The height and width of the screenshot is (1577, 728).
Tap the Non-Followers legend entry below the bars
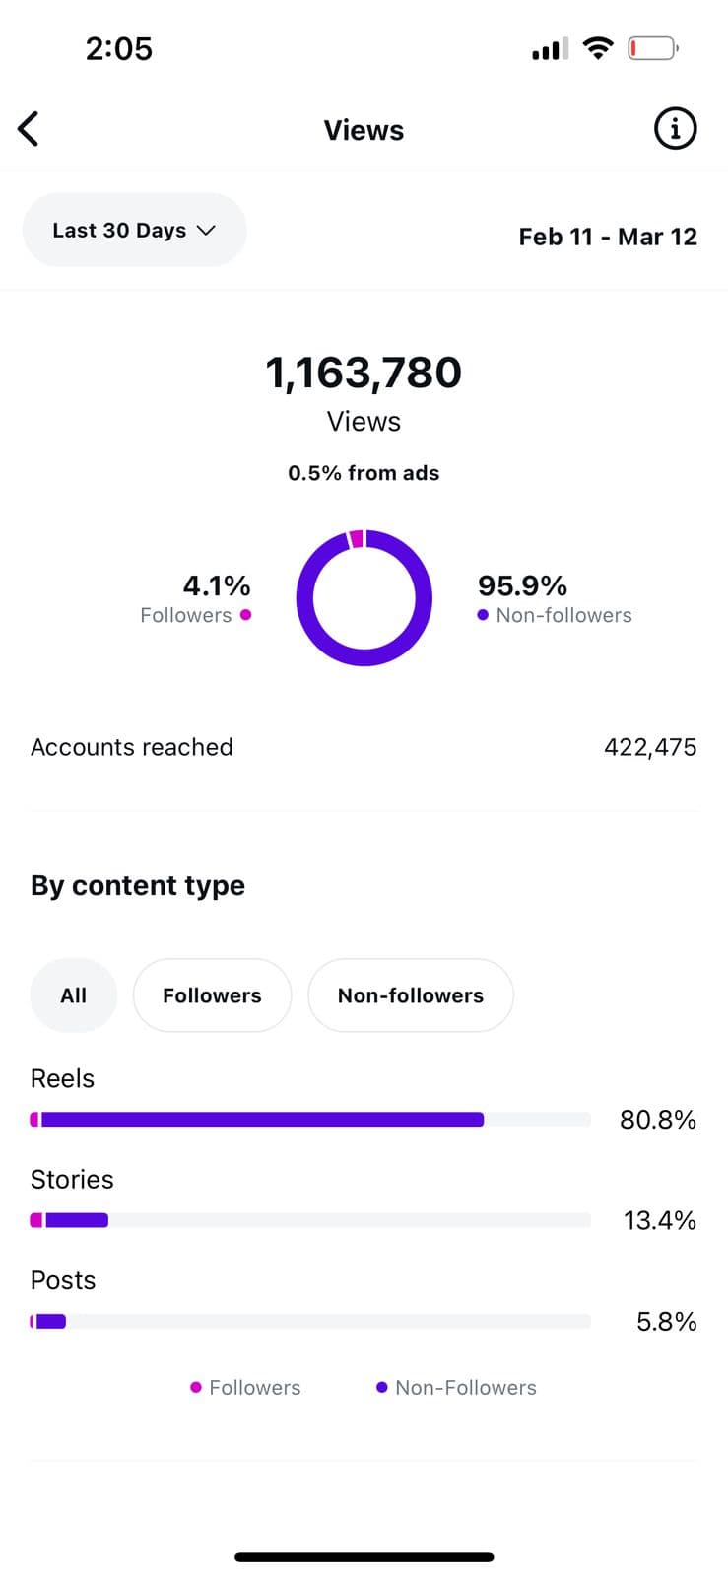tap(457, 1388)
